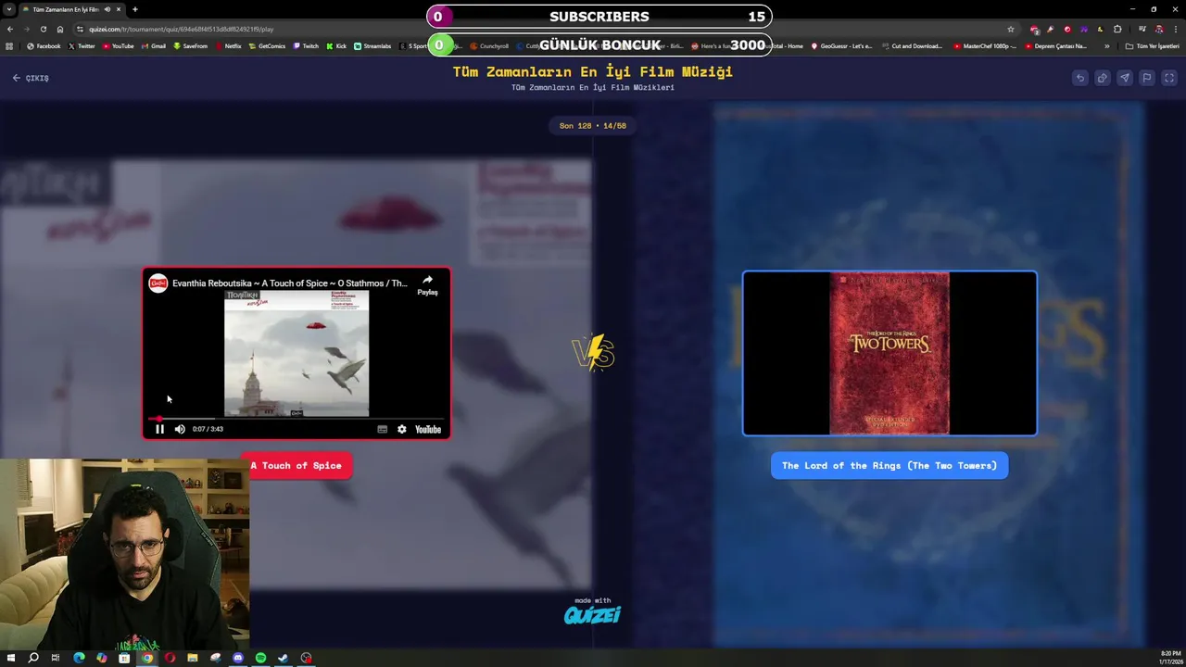
Task: Open taskbar search magnifier
Action: pos(33,658)
